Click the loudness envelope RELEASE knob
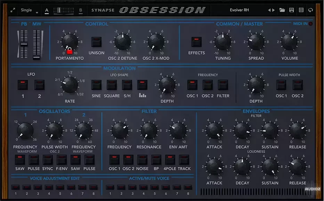324x201 pixels. point(298,167)
